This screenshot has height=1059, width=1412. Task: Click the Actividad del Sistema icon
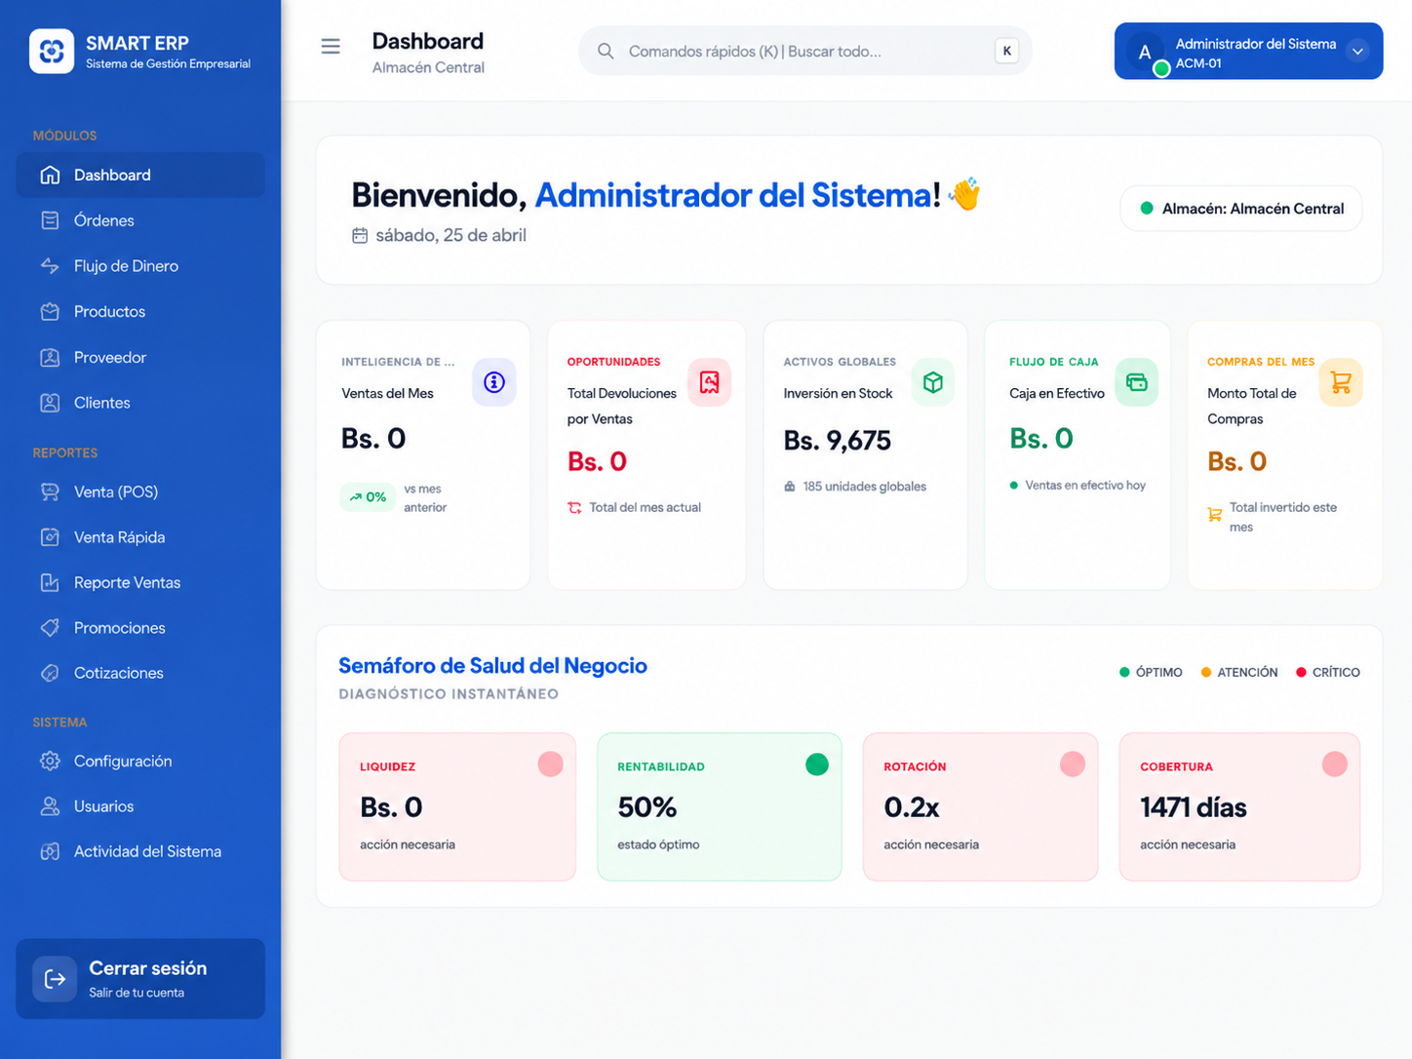[x=50, y=851]
